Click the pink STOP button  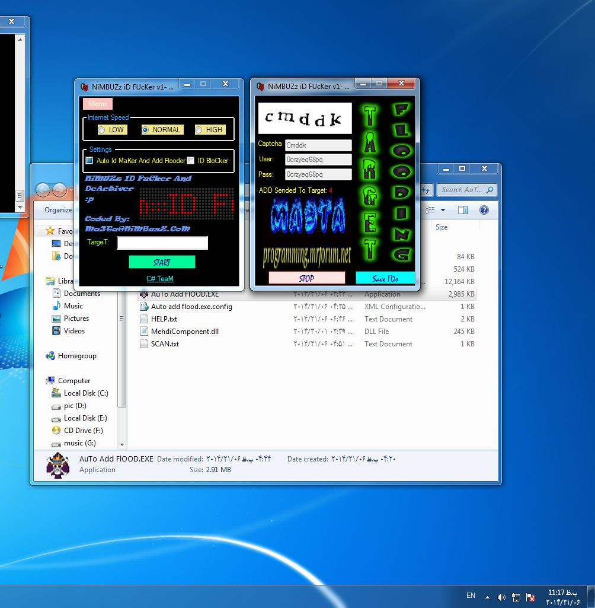coord(307,278)
